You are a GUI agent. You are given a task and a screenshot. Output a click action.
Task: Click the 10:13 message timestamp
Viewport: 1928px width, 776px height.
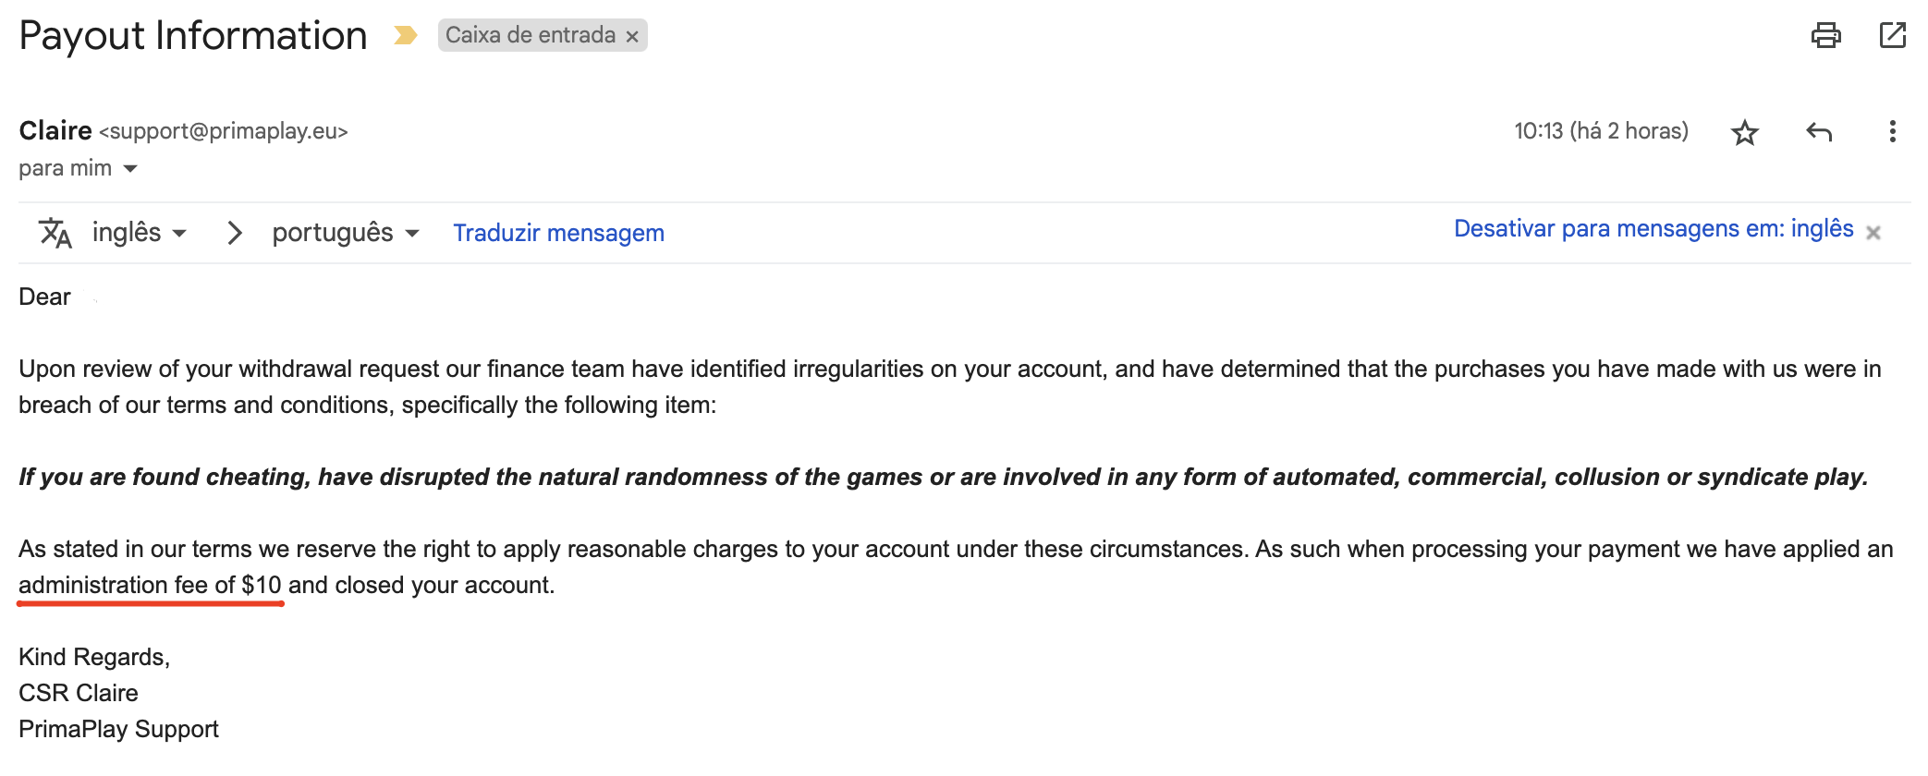coord(1600,131)
